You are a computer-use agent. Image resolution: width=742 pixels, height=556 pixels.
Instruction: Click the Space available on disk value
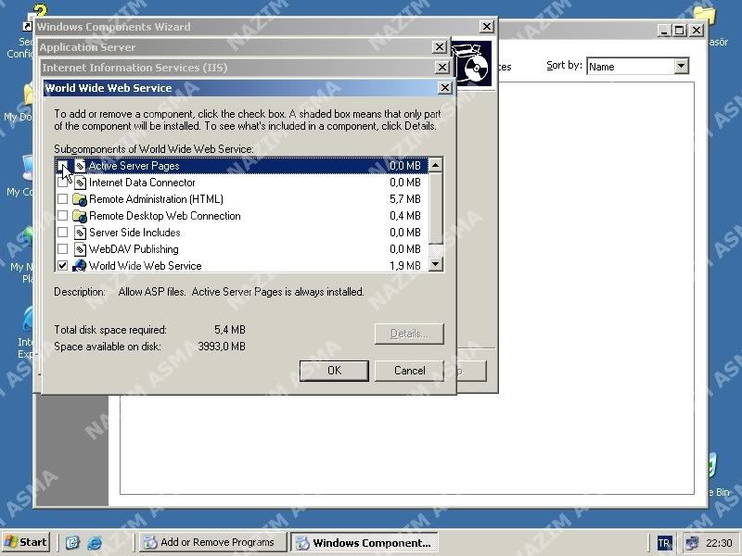coord(222,347)
